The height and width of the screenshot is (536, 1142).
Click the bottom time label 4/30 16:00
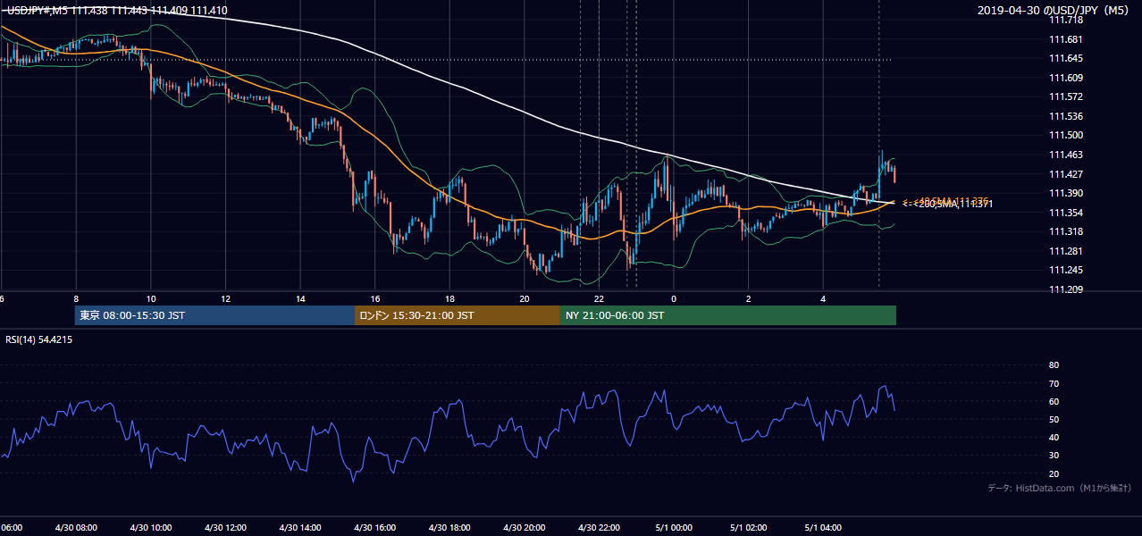(x=374, y=528)
